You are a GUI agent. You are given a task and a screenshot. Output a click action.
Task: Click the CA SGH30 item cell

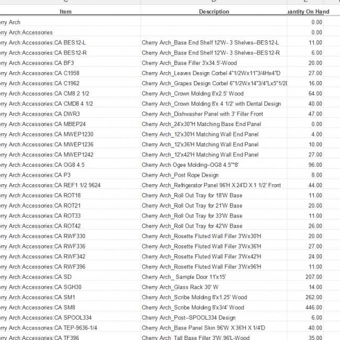point(70,287)
